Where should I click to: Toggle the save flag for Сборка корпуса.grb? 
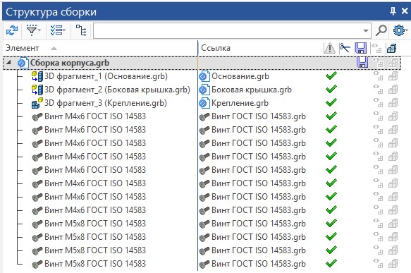[x=362, y=62]
